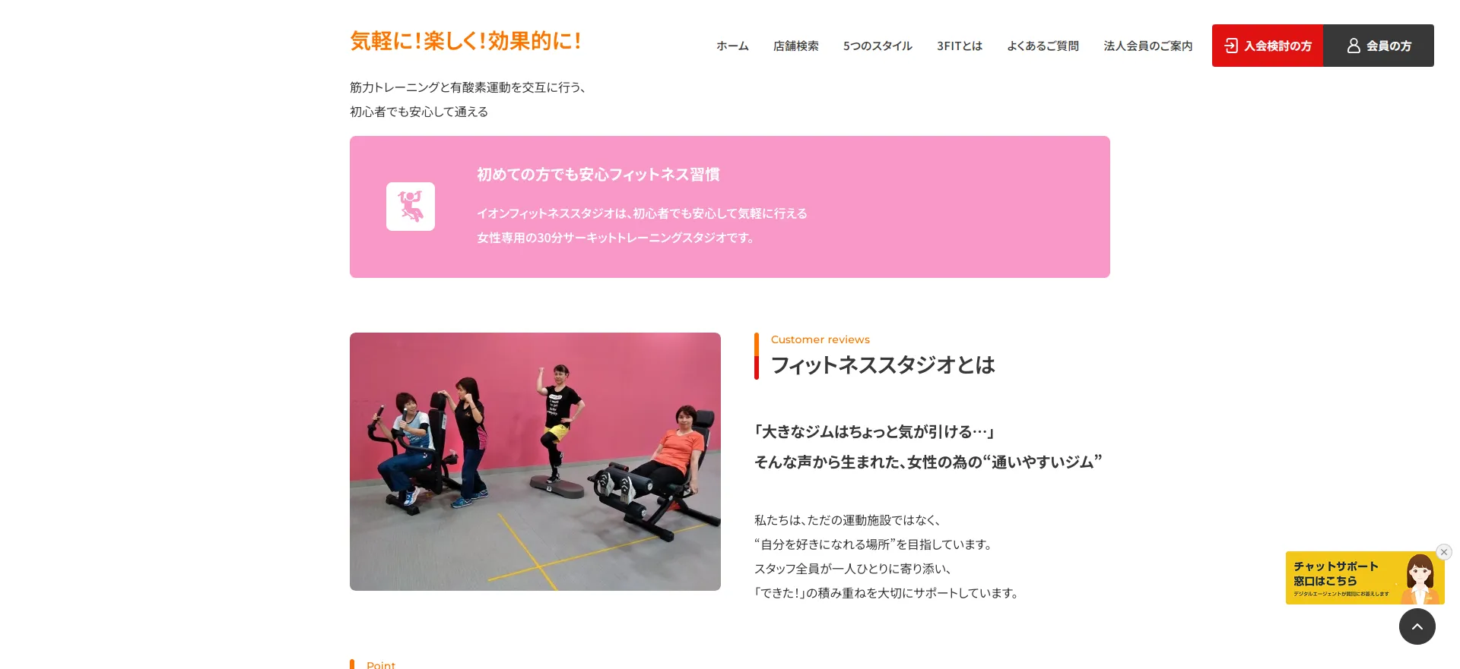The height and width of the screenshot is (669, 1460).
Task: Click the Customer reviews label
Action: 820,339
